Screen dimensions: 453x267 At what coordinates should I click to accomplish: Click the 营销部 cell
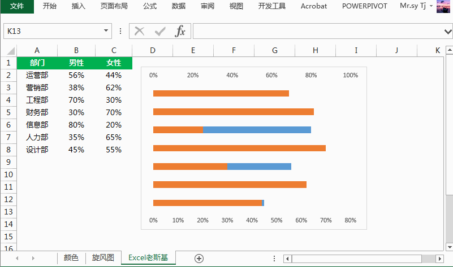click(x=37, y=87)
